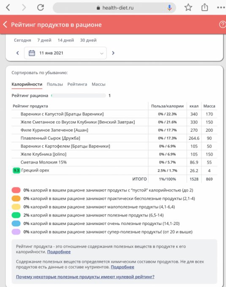Go to next date with right chevron
Screen dimensions: 226x287
[113, 53]
